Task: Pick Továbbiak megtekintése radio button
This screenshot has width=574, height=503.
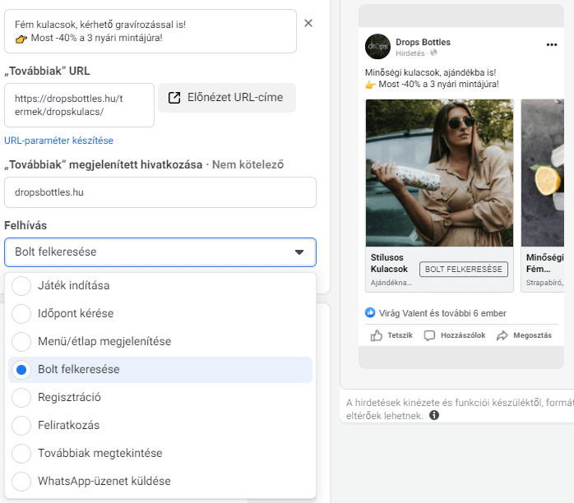Action: [x=21, y=453]
